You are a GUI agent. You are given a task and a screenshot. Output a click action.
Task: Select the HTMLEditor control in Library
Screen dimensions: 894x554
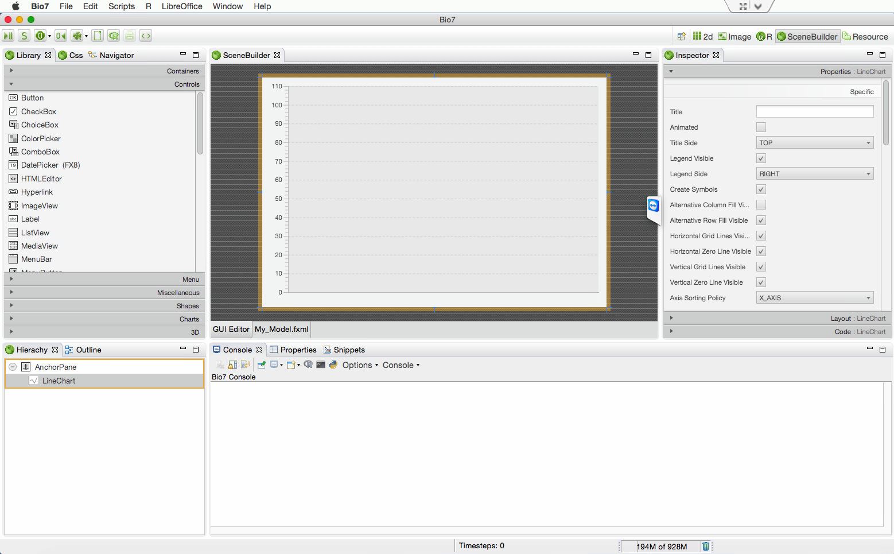tap(41, 179)
